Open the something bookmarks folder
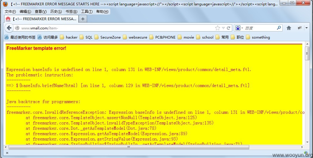 pos(258,37)
